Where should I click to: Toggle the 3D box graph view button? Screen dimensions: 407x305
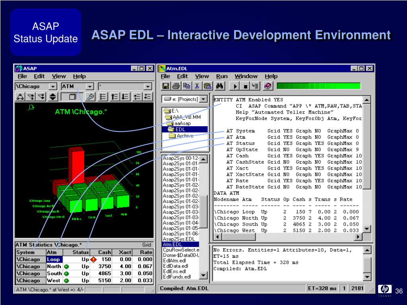point(72,97)
